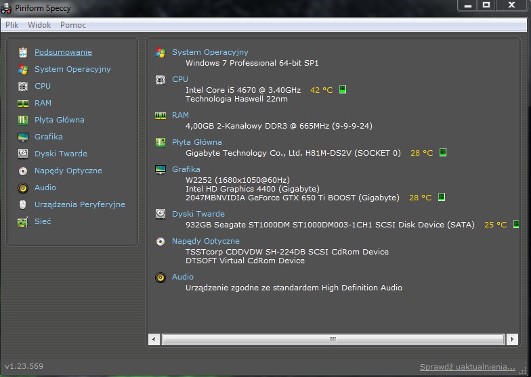Click Sprawdź uaktualnienia update link
Viewport: 531px width, 377px height.
pos(467,367)
